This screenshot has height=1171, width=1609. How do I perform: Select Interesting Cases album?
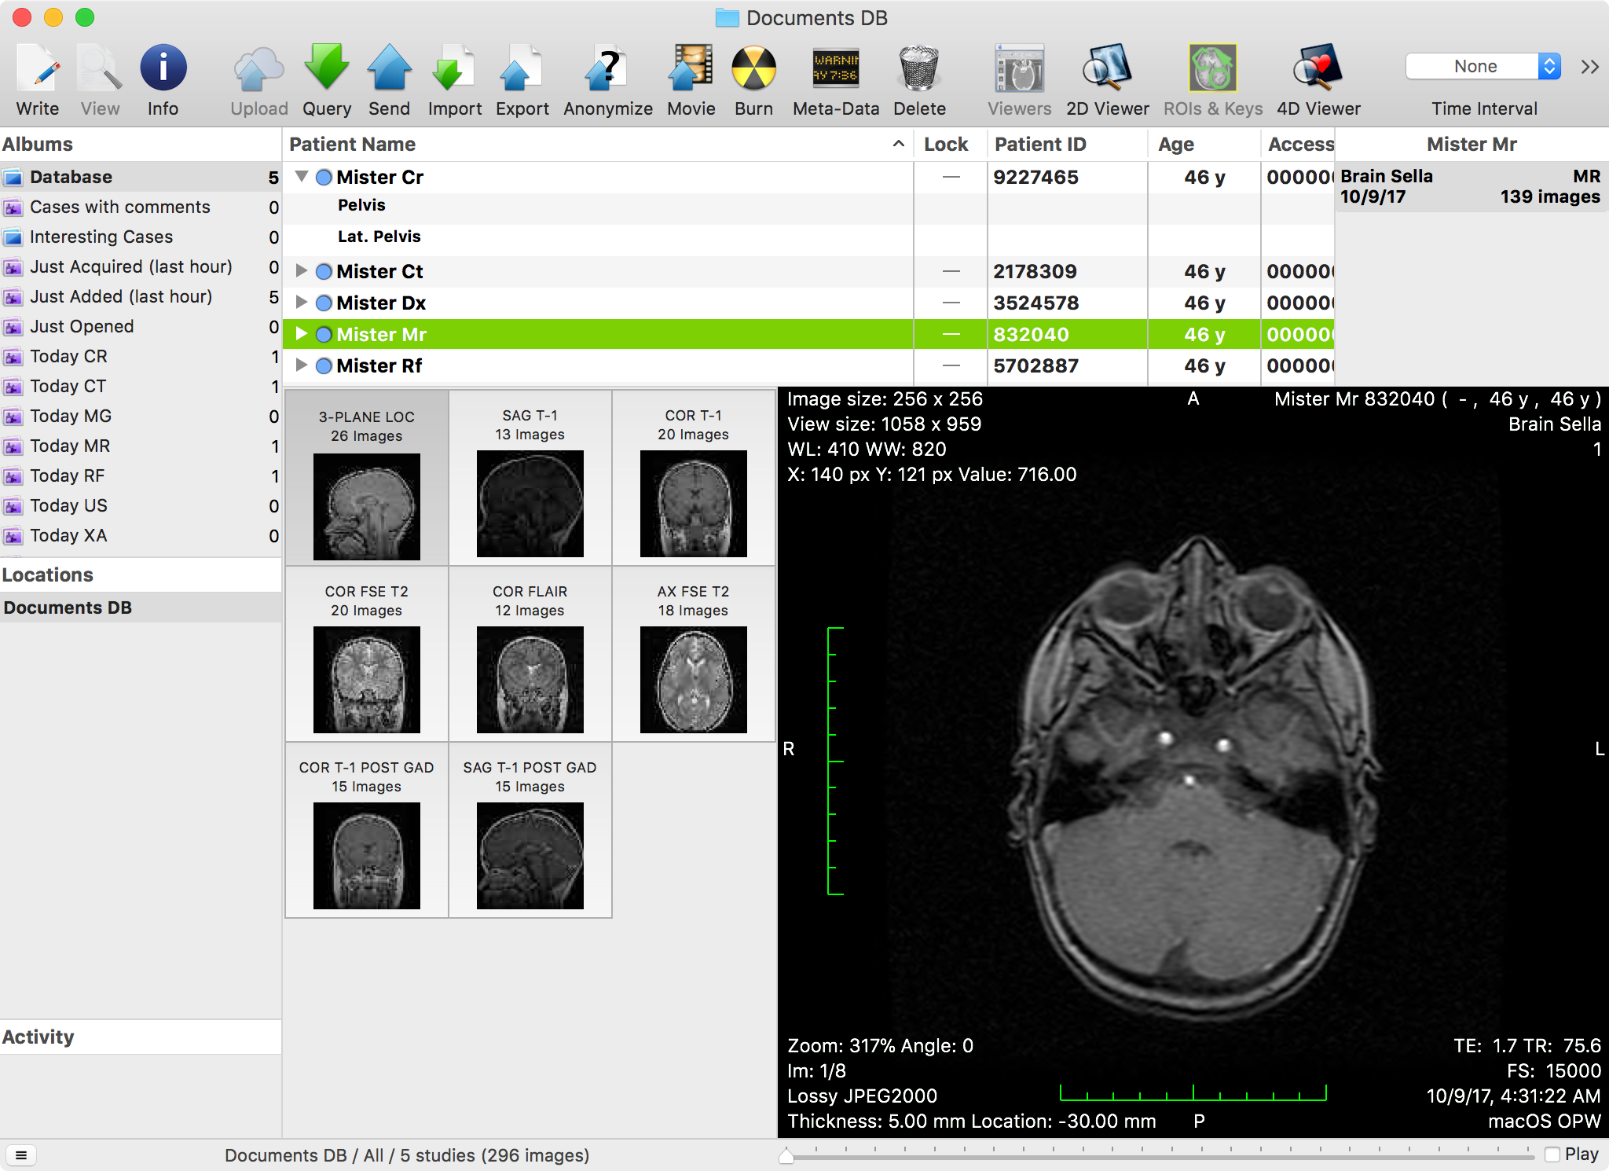101,237
